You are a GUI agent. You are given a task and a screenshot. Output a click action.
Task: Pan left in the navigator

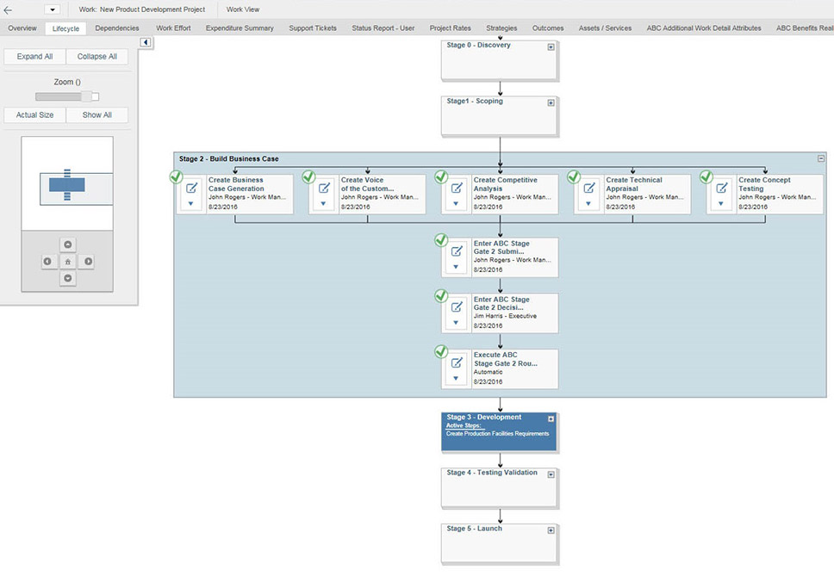tap(47, 261)
